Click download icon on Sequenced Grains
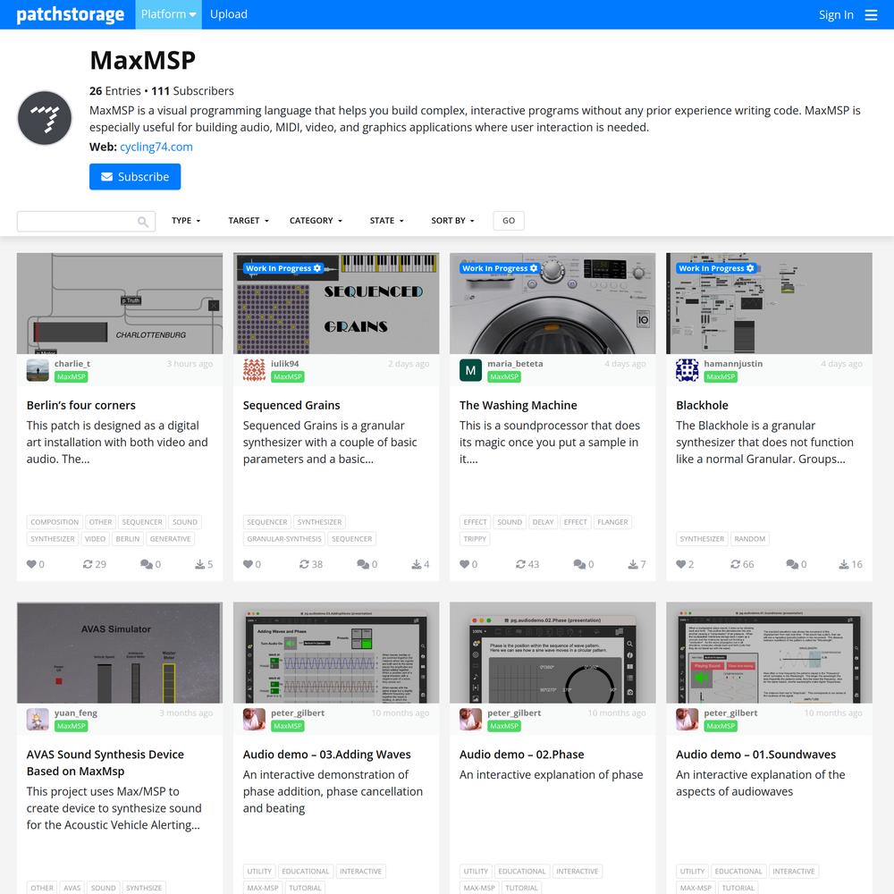Viewport: 894px width, 894px height. coord(417,564)
